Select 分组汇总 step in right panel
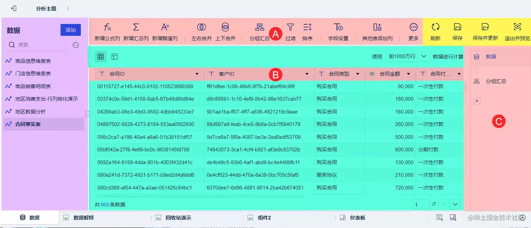The height and width of the screenshot is (228, 531). (490, 81)
